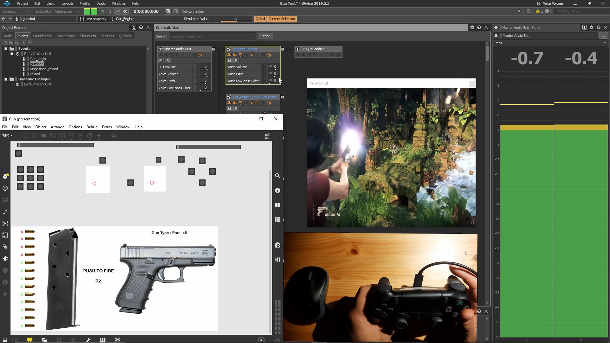Open the Profiler menu in Wwise

click(x=85, y=3)
